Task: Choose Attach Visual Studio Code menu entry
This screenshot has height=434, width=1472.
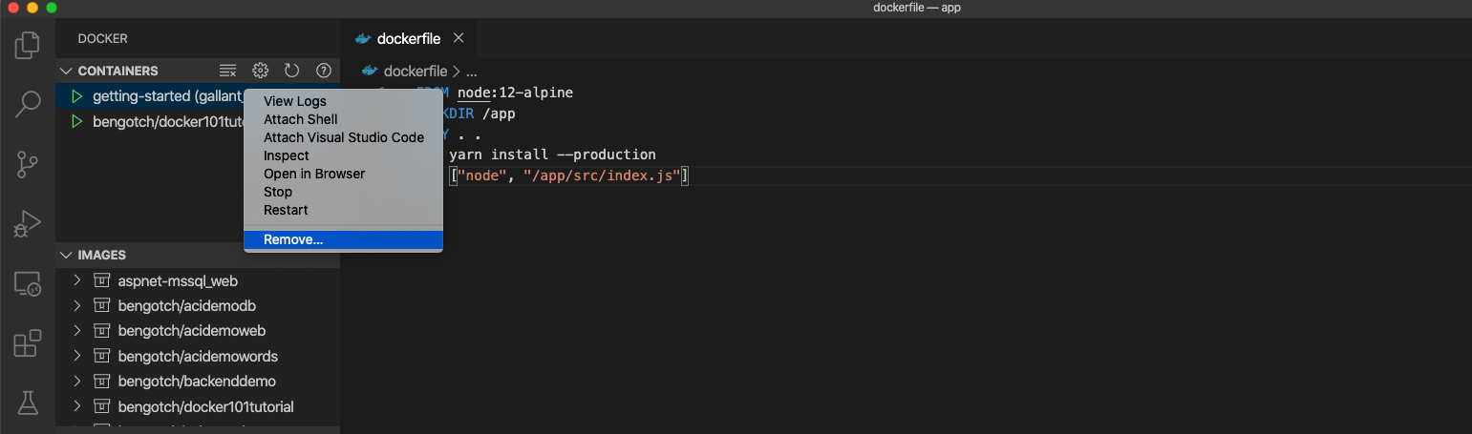Action: [x=343, y=137]
